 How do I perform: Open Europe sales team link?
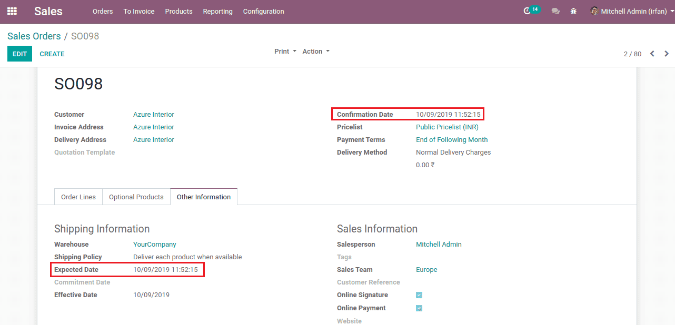pos(426,270)
